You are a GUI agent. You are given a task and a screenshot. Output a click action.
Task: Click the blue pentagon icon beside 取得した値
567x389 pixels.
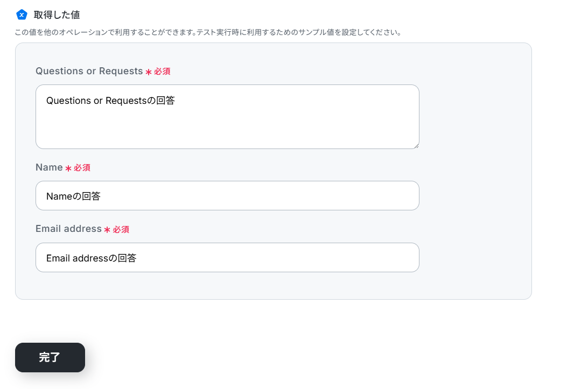[x=22, y=15]
